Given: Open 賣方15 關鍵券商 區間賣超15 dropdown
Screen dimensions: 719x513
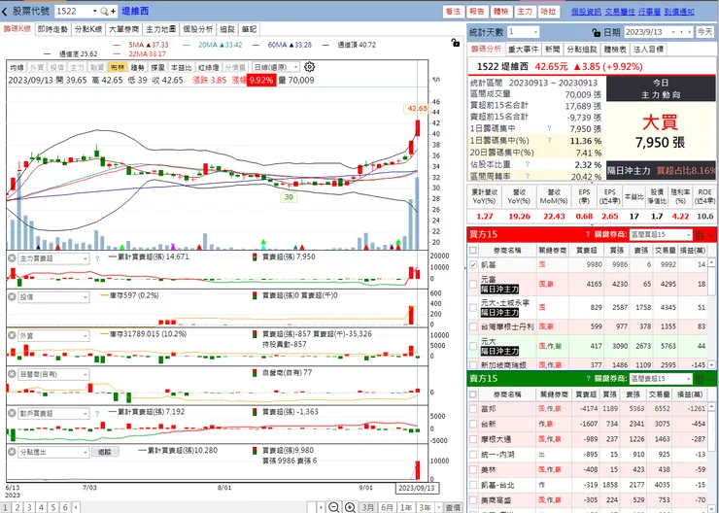Looking at the screenshot, I should click(x=661, y=378).
